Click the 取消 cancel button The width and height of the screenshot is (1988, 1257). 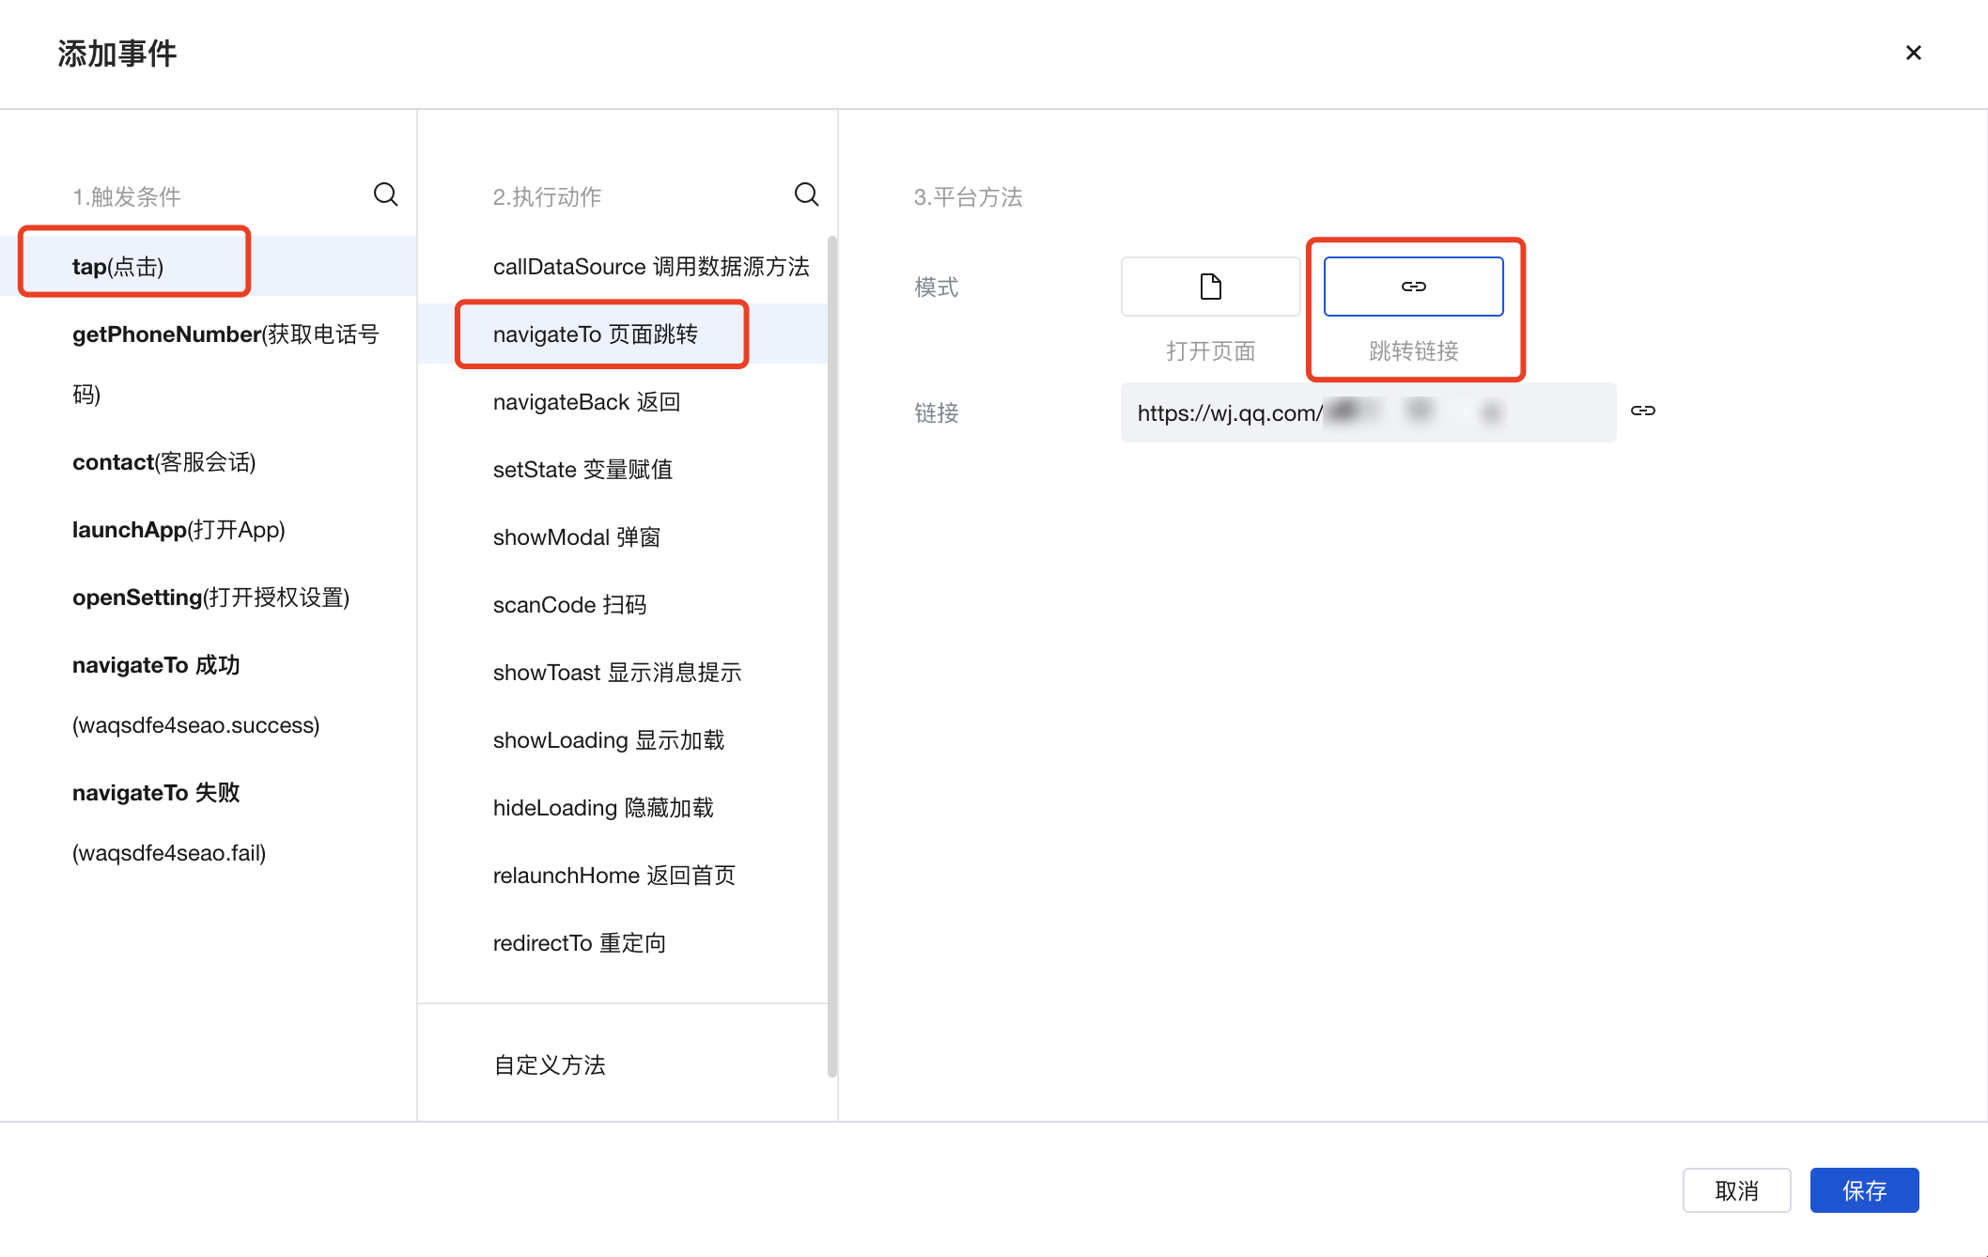[x=1736, y=1190]
